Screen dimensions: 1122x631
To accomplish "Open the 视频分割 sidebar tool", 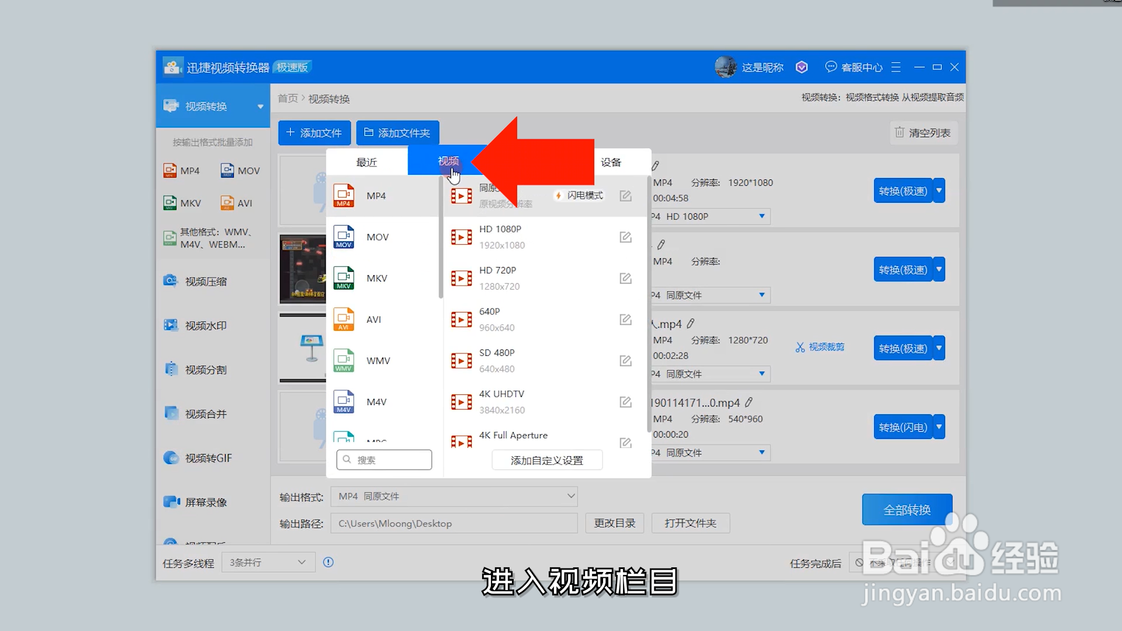I will point(195,369).
